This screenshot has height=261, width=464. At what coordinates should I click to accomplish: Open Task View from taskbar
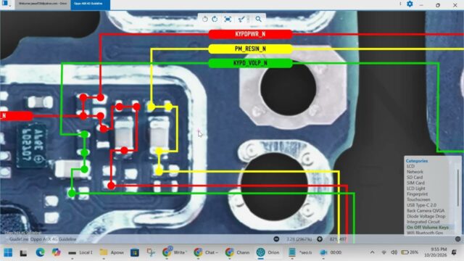coord(23,253)
